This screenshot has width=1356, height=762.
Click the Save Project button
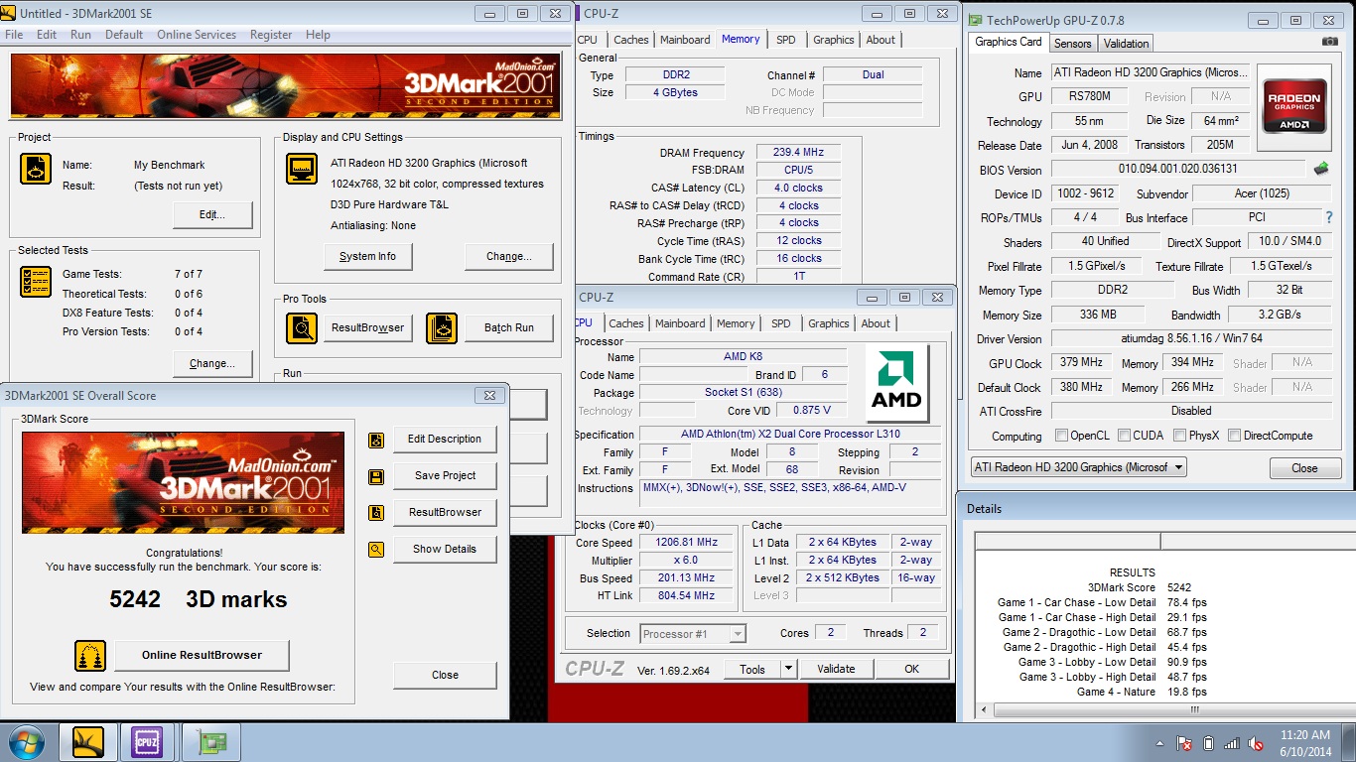click(x=445, y=476)
